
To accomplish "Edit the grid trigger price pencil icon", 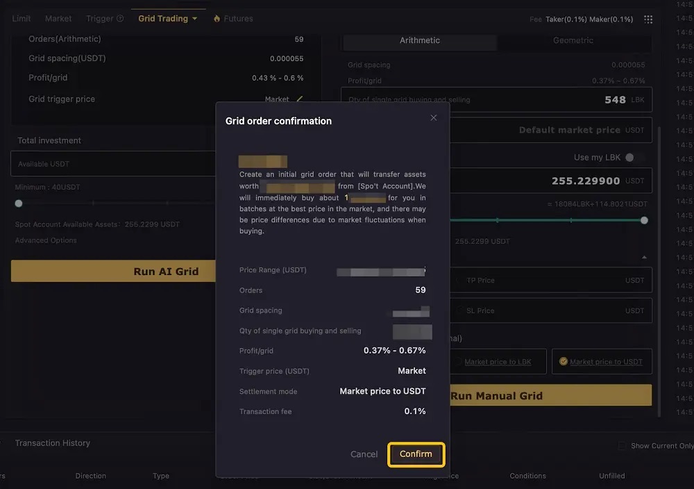I will point(299,99).
